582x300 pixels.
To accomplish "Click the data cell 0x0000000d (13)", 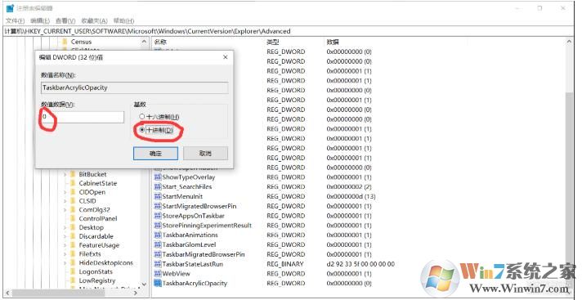I will [x=351, y=196].
